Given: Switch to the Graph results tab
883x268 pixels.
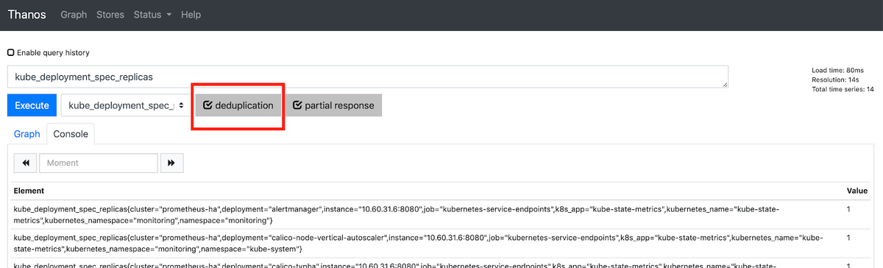Looking at the screenshot, I should (27, 134).
